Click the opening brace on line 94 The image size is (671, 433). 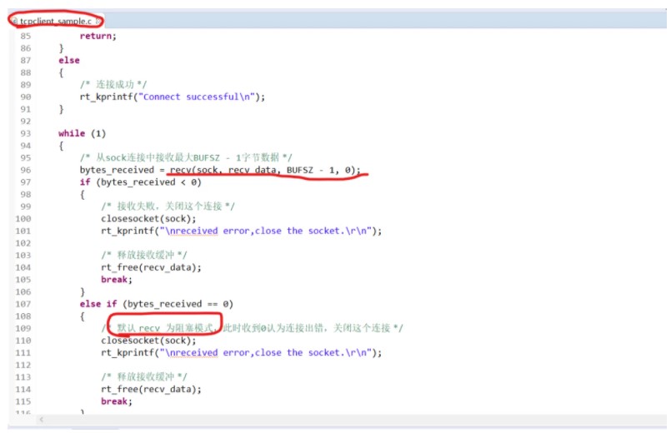tap(61, 146)
